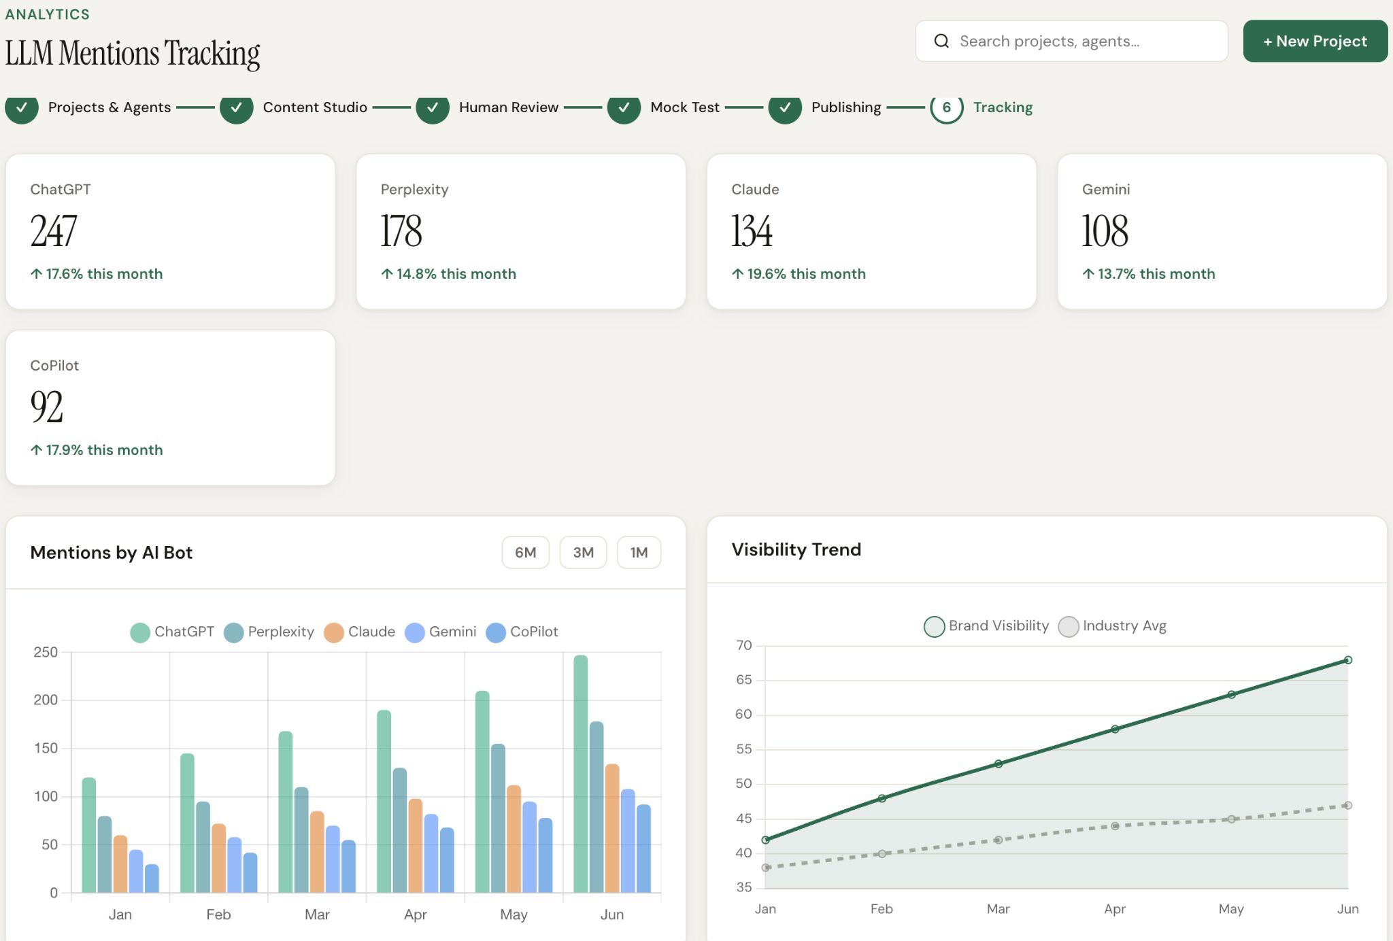Select the Tracking step label
The height and width of the screenshot is (941, 1393).
pos(1003,107)
